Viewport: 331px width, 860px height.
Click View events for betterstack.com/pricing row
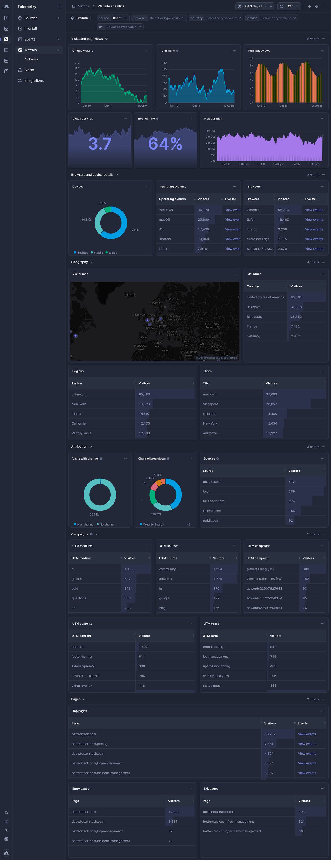[x=307, y=744]
